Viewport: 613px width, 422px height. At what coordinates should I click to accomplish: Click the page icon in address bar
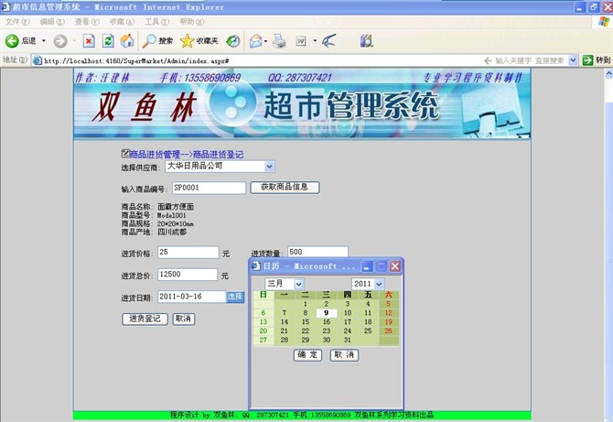coord(38,60)
